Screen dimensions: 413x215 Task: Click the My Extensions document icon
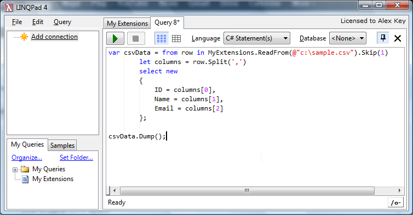pyautogui.click(x=25, y=179)
